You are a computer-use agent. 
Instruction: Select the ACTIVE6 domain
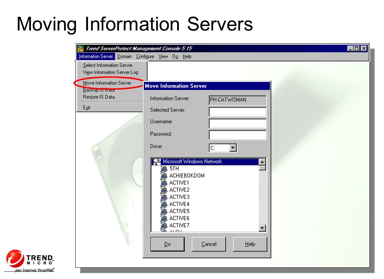point(179,219)
